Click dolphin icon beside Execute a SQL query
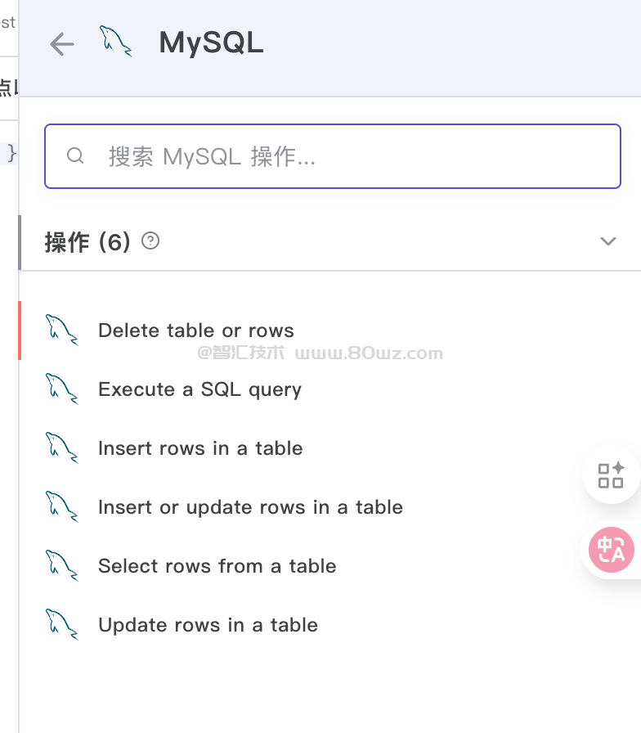Screen dimensions: 641x733 click(62, 389)
